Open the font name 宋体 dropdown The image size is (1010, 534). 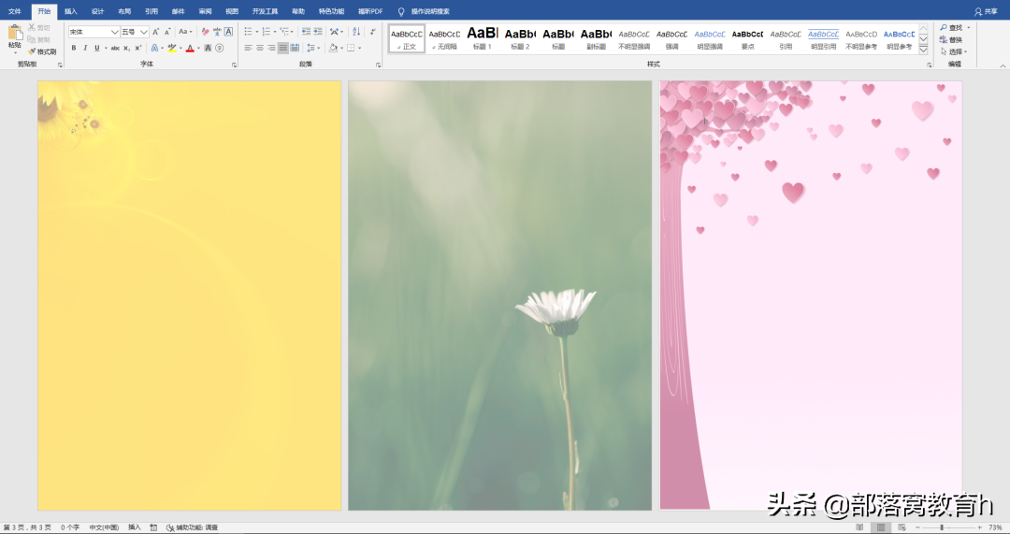(x=114, y=32)
